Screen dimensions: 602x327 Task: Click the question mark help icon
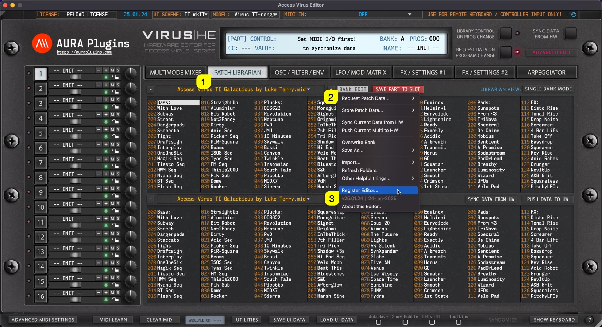point(590,320)
